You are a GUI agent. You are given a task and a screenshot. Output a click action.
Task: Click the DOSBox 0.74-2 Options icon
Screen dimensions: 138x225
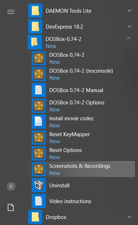(x=39, y=106)
